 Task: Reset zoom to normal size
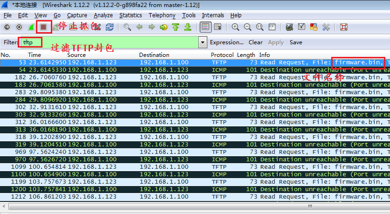pos(260,27)
